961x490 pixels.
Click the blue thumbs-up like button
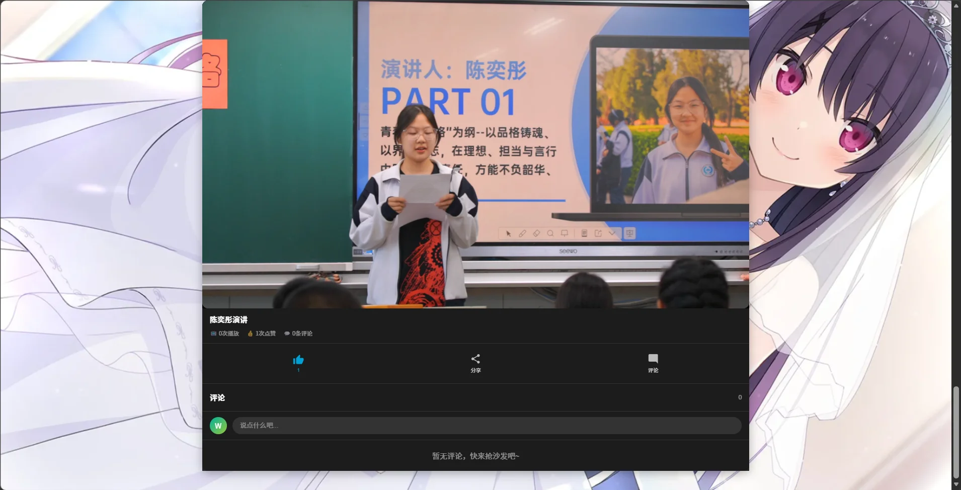[298, 360]
